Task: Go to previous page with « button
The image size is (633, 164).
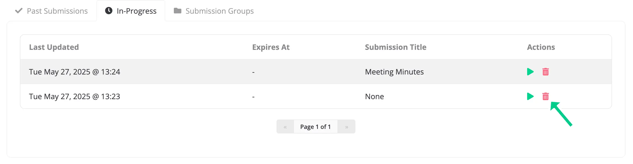Action: [285, 127]
